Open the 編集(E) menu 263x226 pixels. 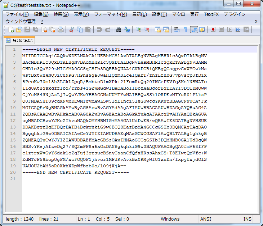click(41, 14)
